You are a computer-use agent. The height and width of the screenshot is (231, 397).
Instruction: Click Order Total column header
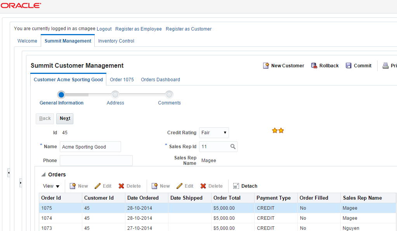233,198
